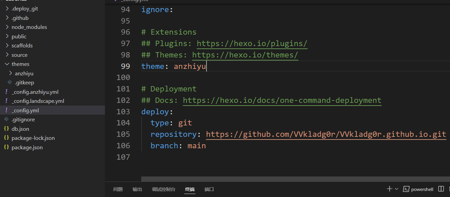This screenshot has width=450, height=197.
Task: Click the .gitignore file diamond icon
Action: pos(6,119)
